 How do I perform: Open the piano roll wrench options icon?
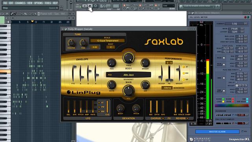[3, 14]
